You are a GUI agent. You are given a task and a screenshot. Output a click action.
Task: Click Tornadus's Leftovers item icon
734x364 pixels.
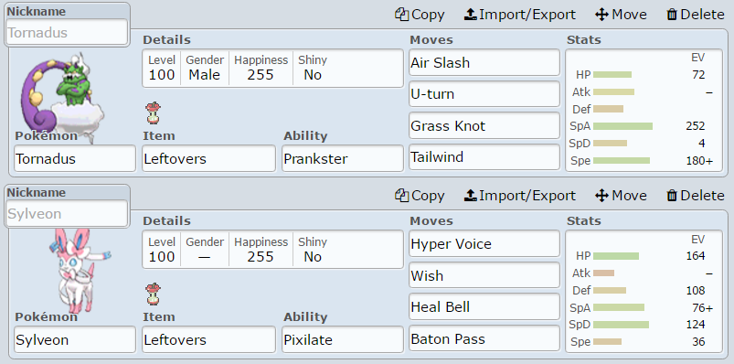click(153, 112)
